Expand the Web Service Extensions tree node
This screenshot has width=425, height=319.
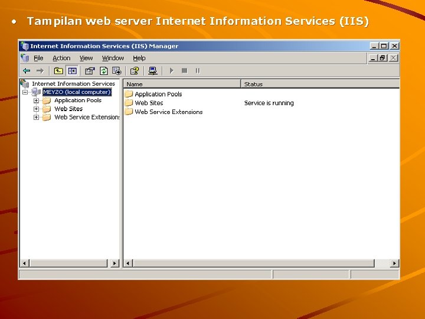coord(36,118)
